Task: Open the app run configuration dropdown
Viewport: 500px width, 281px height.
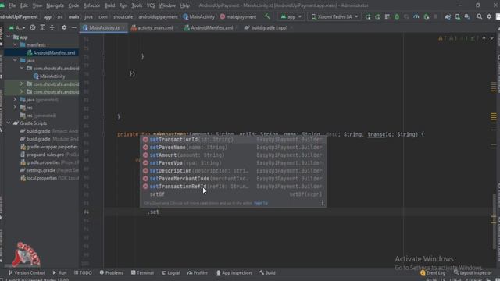Action: (291, 16)
